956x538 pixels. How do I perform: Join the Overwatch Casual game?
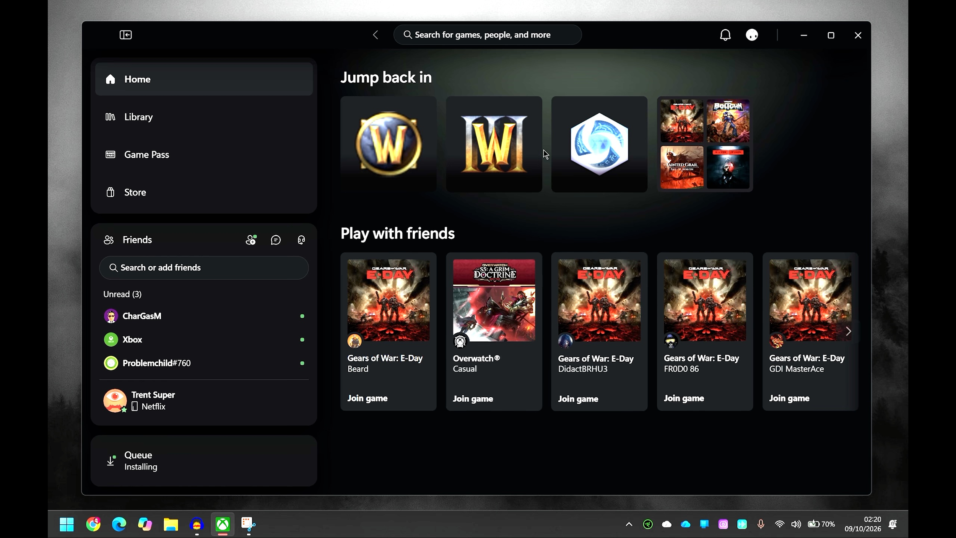[x=473, y=399]
